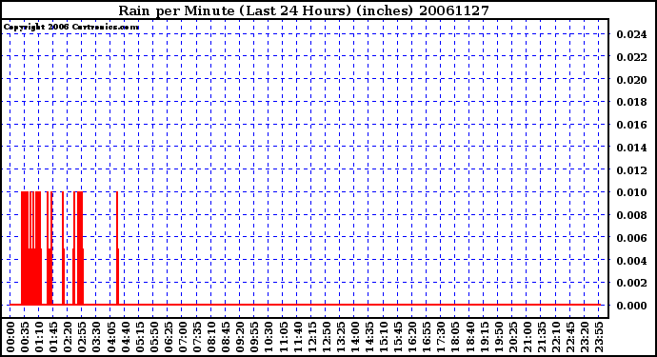Viewport: 657px width, 357px height.
Task: Click the 17:30 time axis label
Action: pos(441,337)
